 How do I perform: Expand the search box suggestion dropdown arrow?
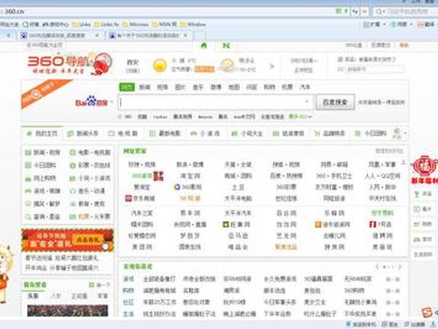pyautogui.click(x=307, y=101)
